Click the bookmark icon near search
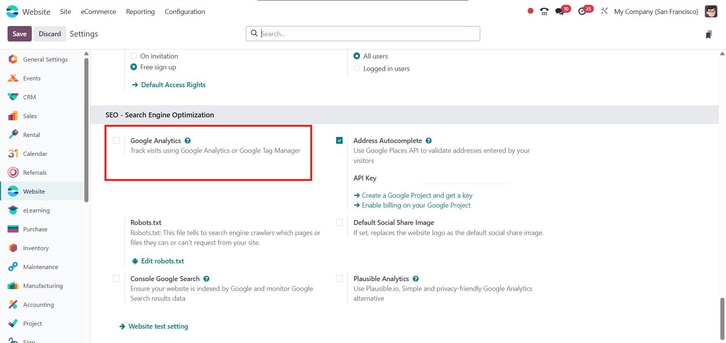This screenshot has width=726, height=343. tap(709, 34)
